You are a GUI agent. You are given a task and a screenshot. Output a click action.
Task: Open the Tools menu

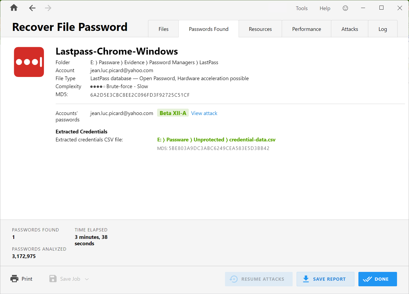(301, 8)
